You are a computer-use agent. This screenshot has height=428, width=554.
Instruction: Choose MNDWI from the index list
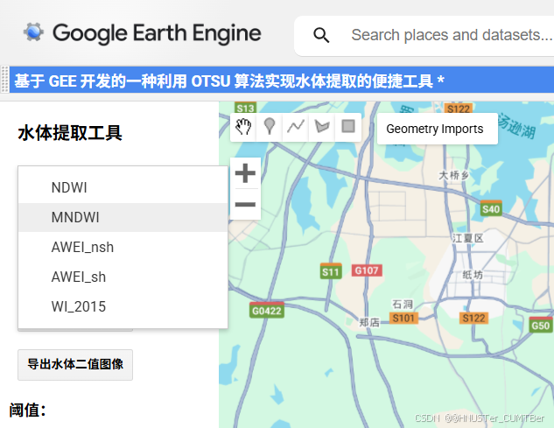[123, 217]
